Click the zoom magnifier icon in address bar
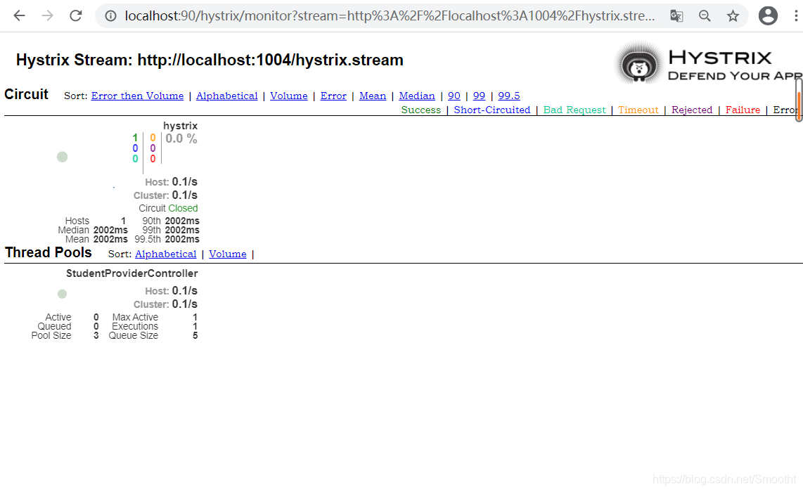This screenshot has width=803, height=492. coord(705,16)
